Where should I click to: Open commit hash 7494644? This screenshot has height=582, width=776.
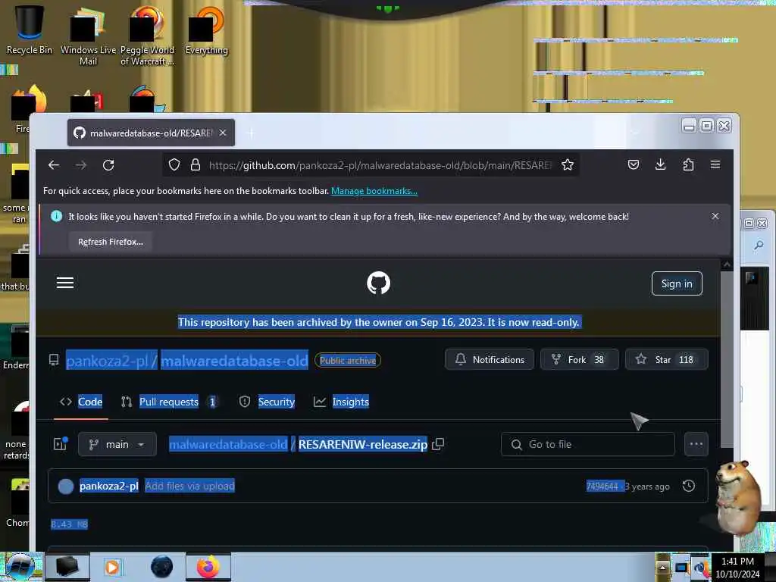coord(602,486)
